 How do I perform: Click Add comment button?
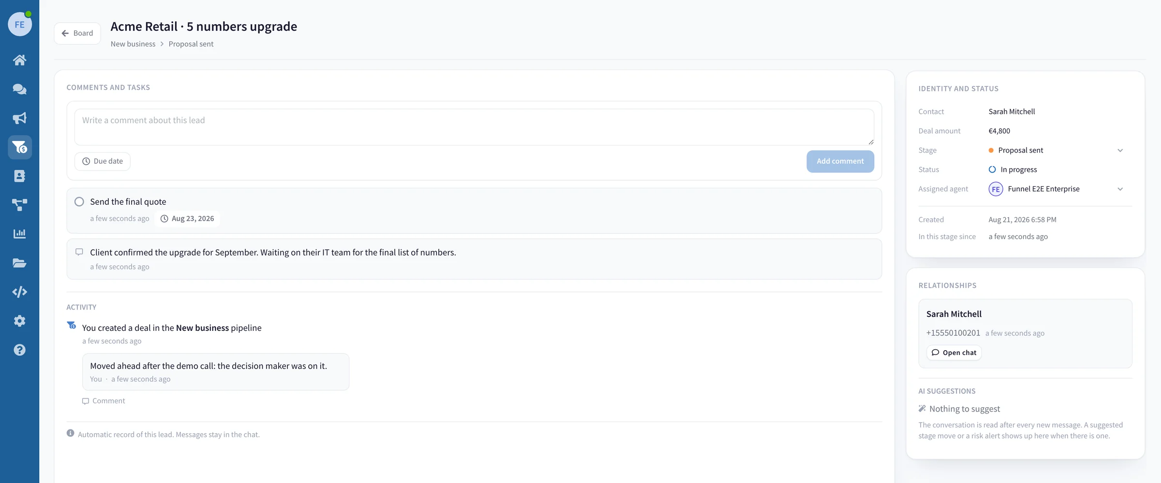click(840, 161)
